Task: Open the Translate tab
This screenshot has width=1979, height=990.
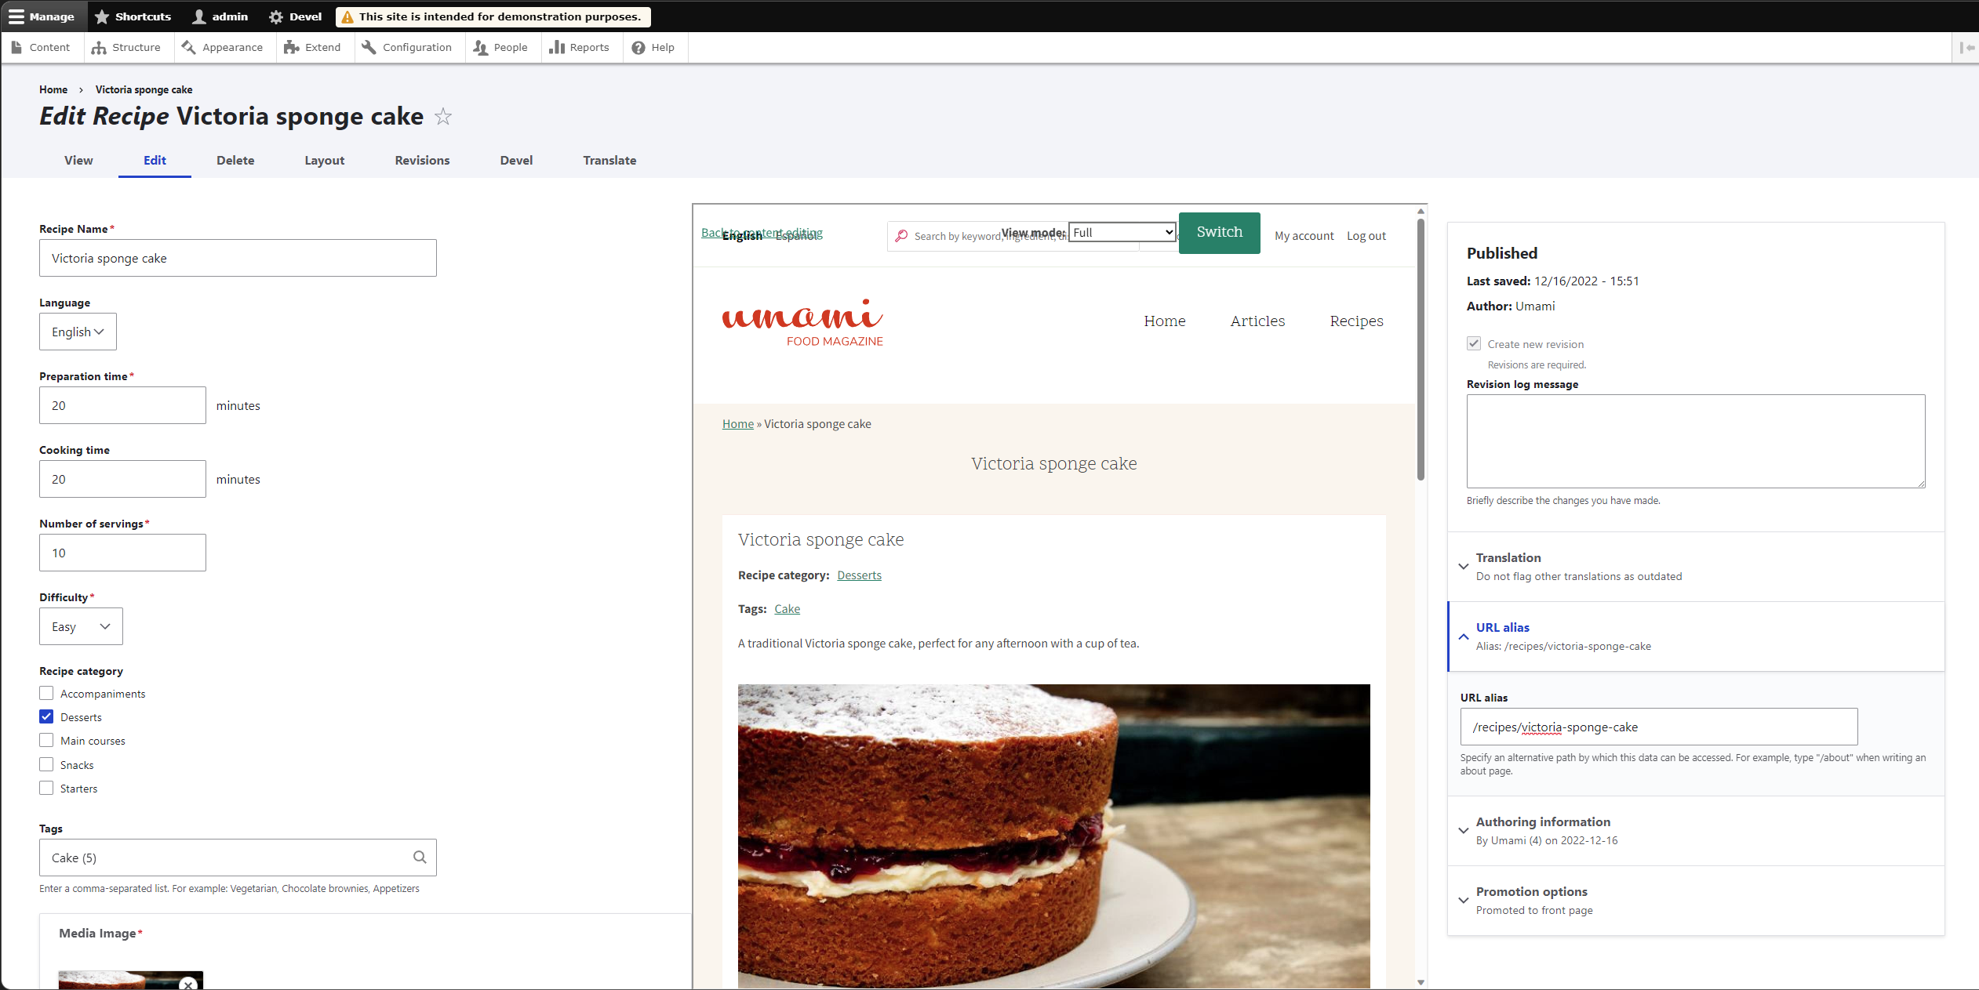Action: tap(609, 160)
